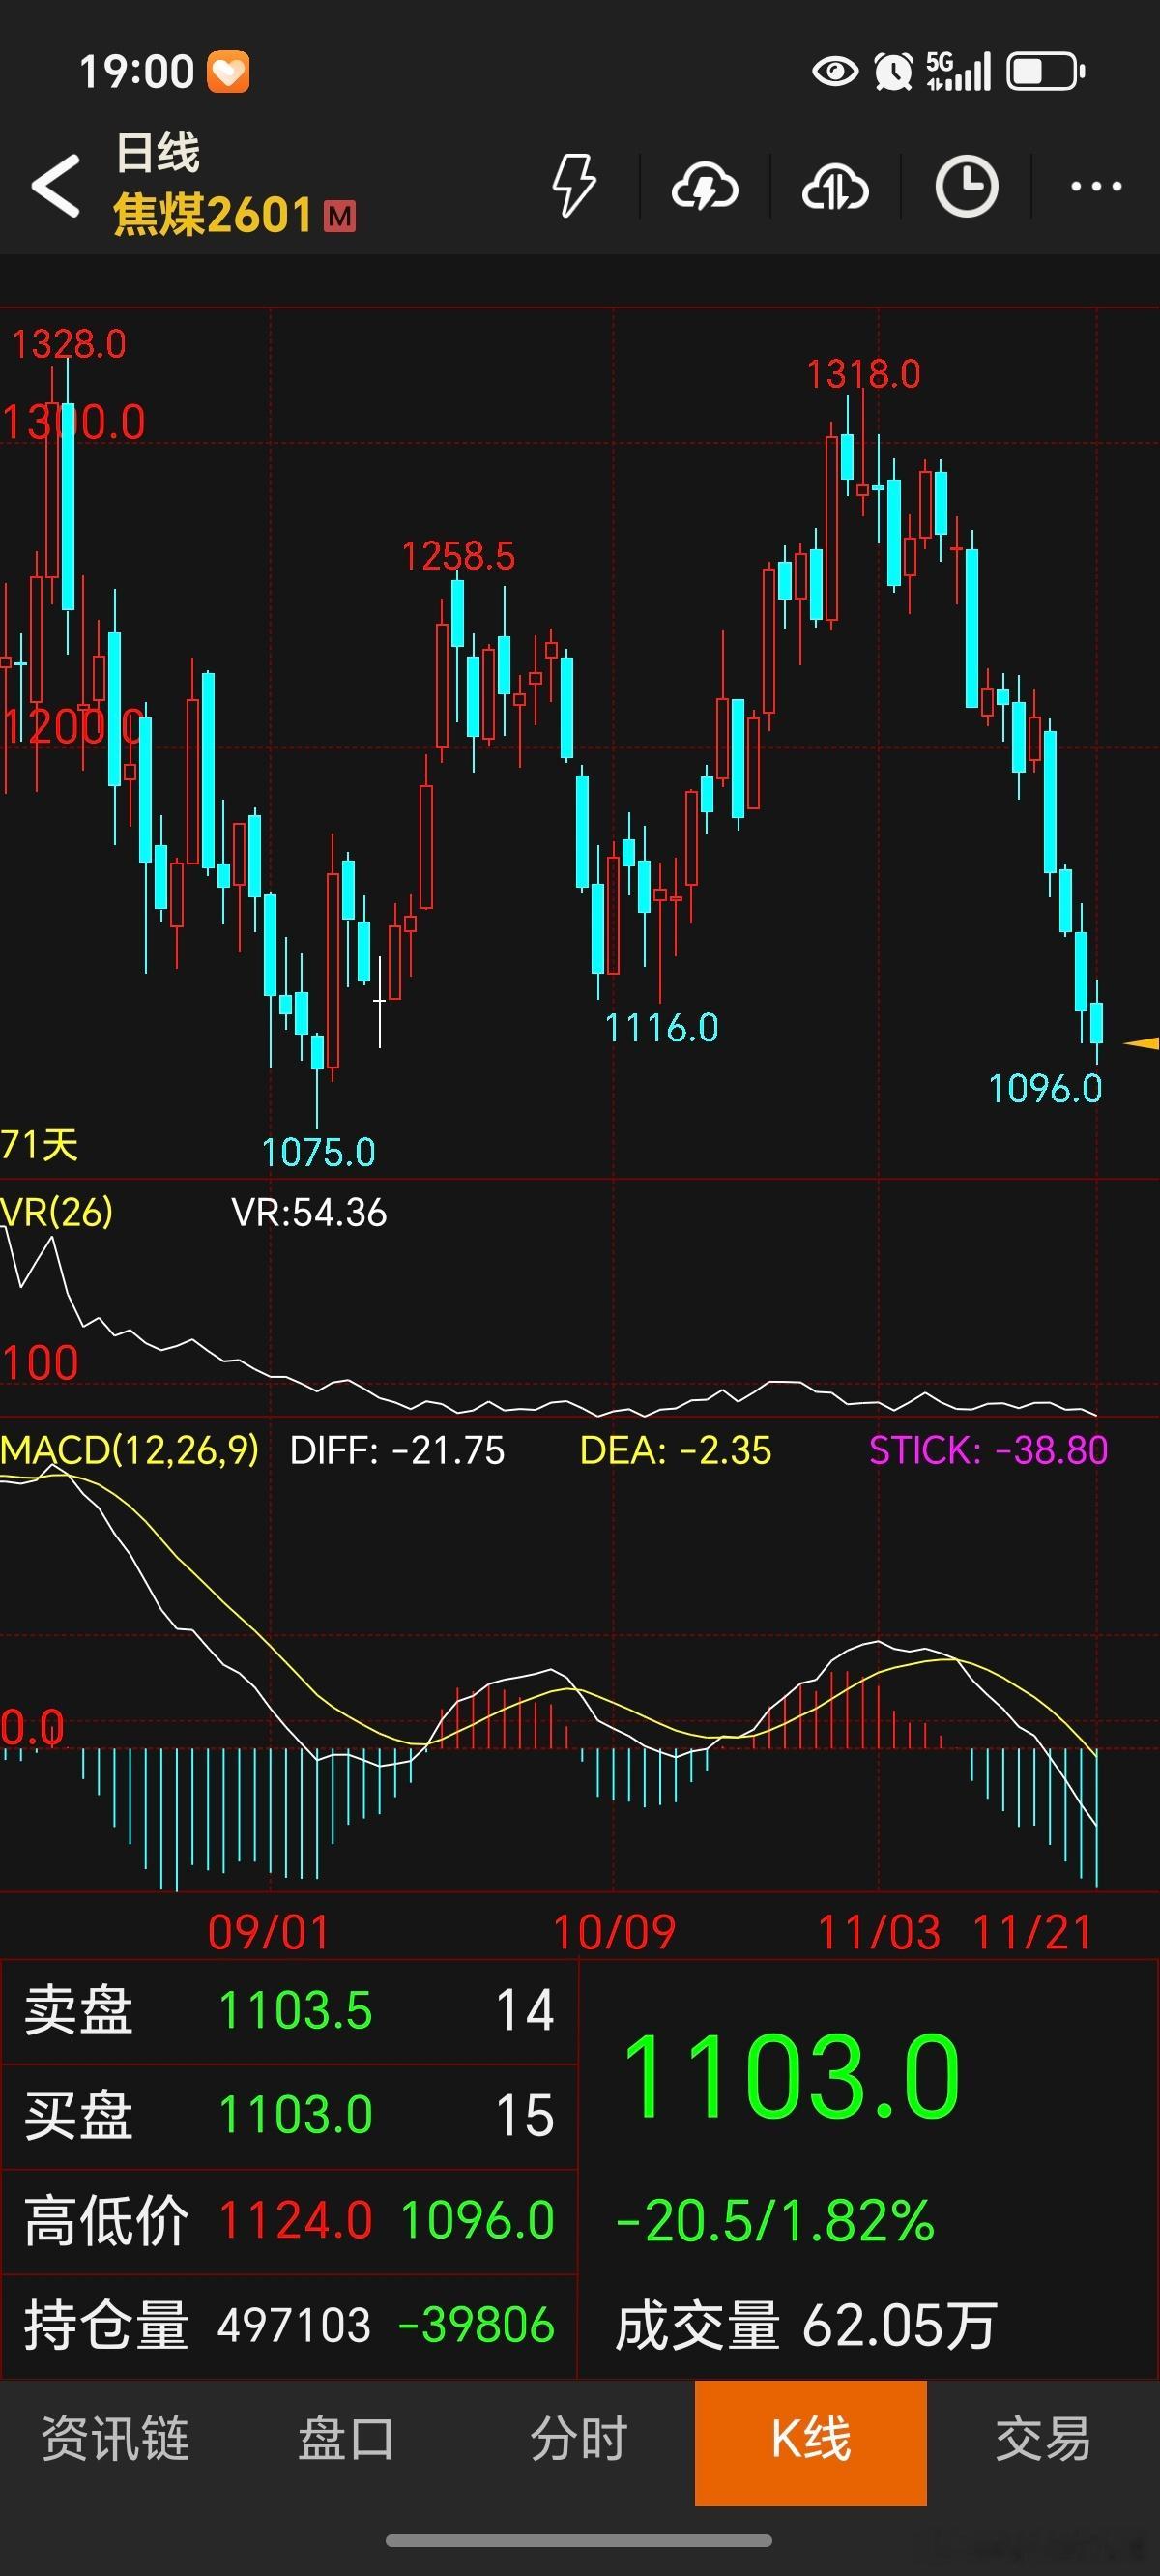
Task: Tap the 买盘 price 1103.0
Action: tap(295, 2115)
